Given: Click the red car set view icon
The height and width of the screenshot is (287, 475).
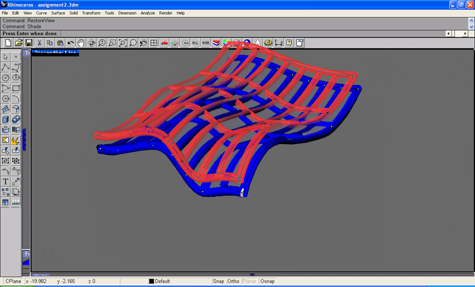Looking at the screenshot, I should click(x=164, y=43).
